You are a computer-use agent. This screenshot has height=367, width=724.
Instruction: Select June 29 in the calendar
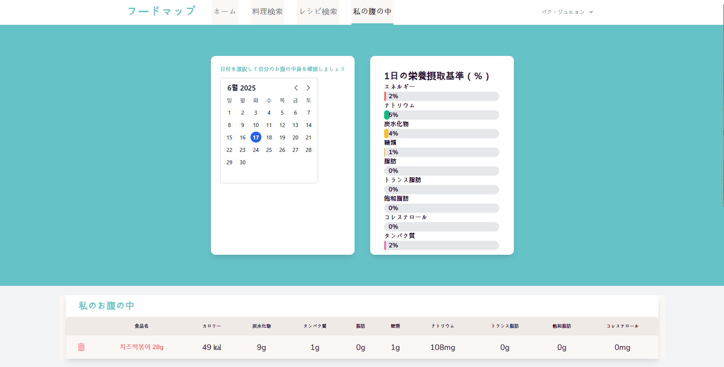(x=230, y=162)
